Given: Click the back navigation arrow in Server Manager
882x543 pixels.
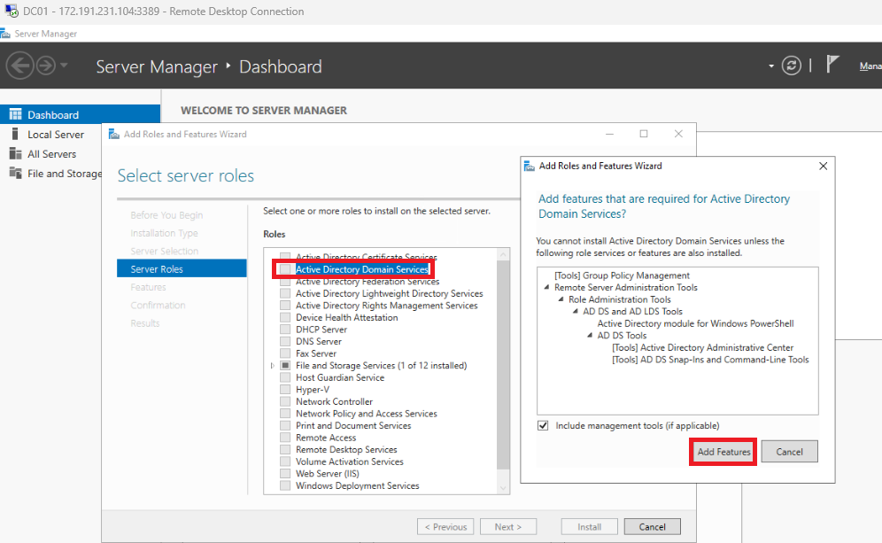Looking at the screenshot, I should 19,66.
